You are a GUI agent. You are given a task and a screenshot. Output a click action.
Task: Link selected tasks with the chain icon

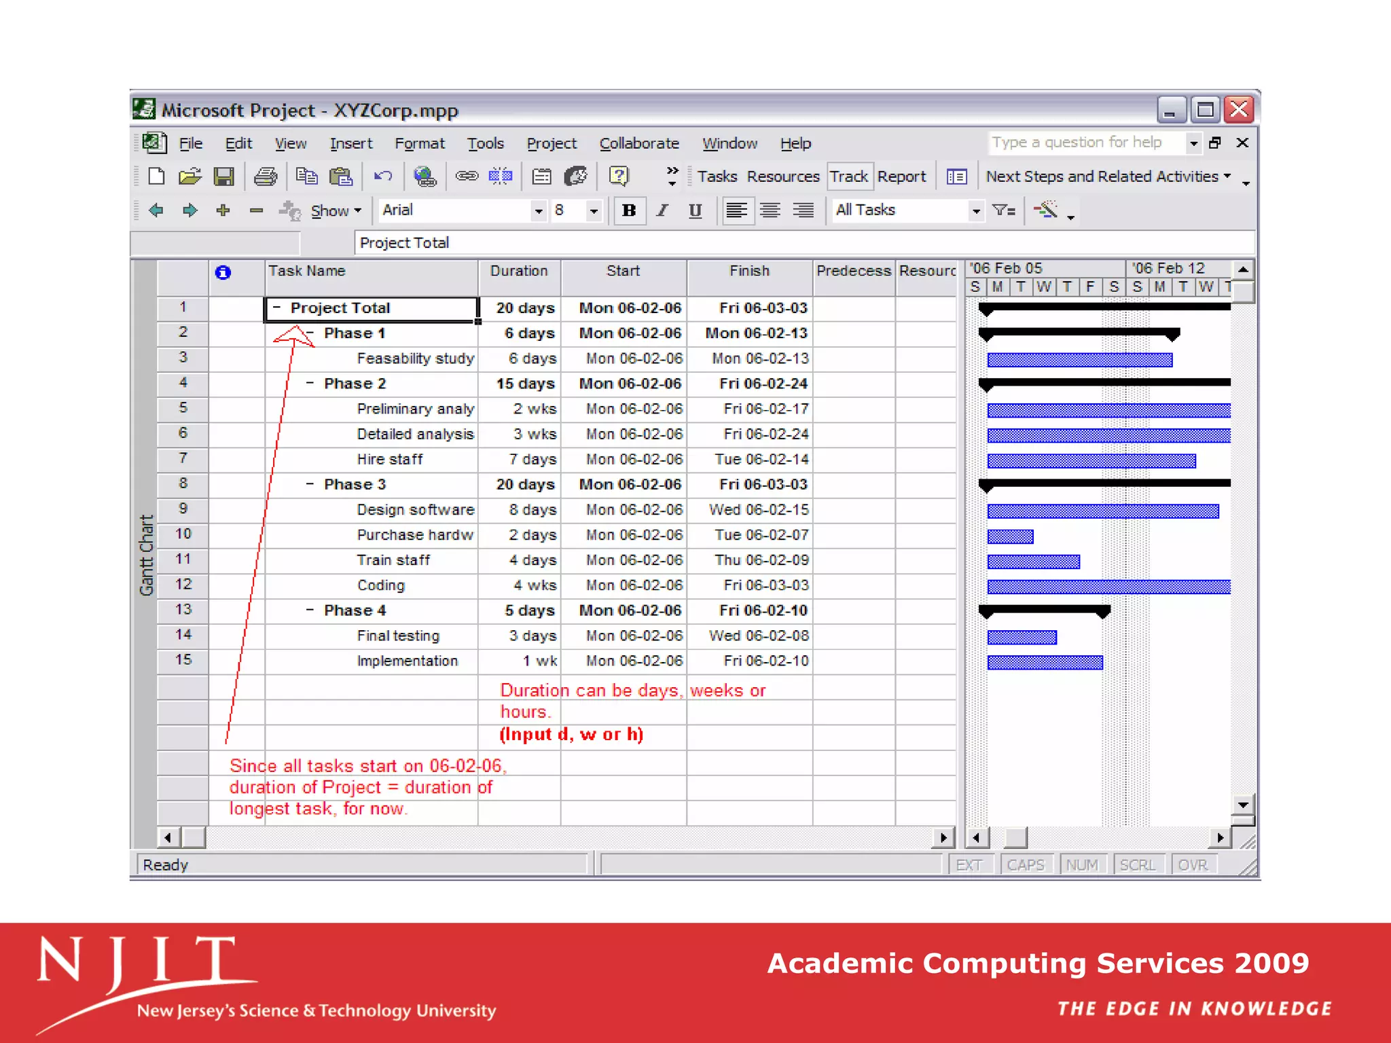467,177
